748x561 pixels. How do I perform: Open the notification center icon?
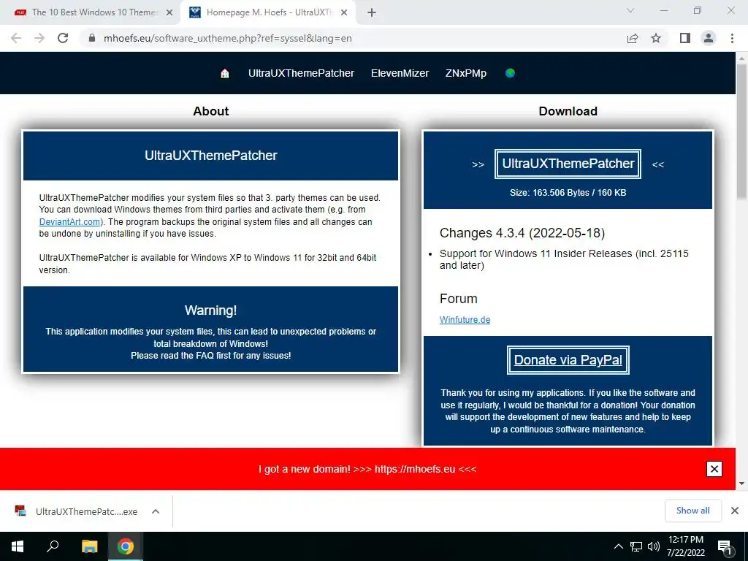coord(725,546)
